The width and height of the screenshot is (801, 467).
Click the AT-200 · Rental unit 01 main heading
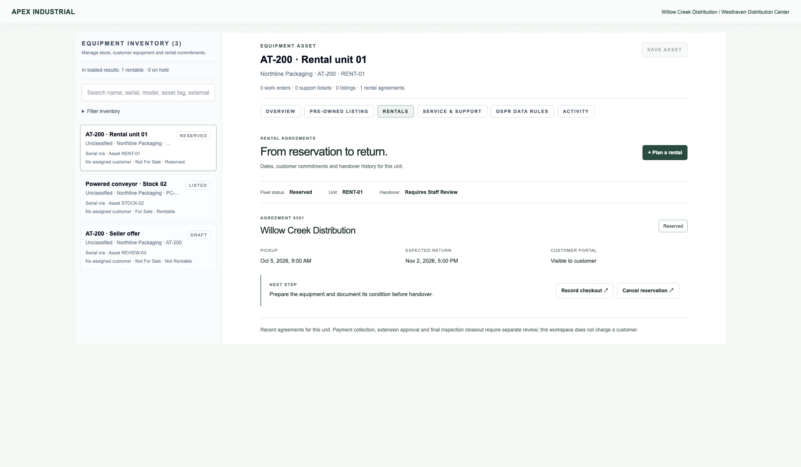[313, 60]
